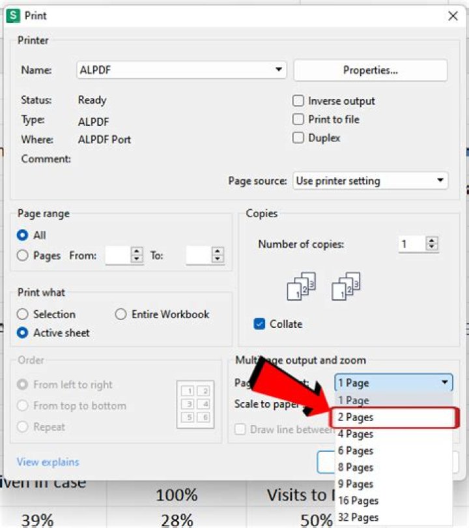Select the All page range radio button
The image size is (469, 528).
(x=23, y=235)
